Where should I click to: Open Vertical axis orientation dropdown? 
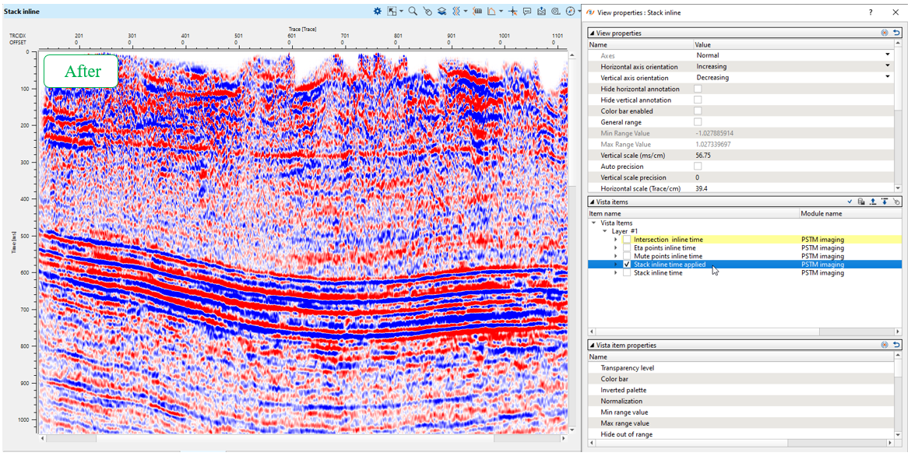[888, 78]
